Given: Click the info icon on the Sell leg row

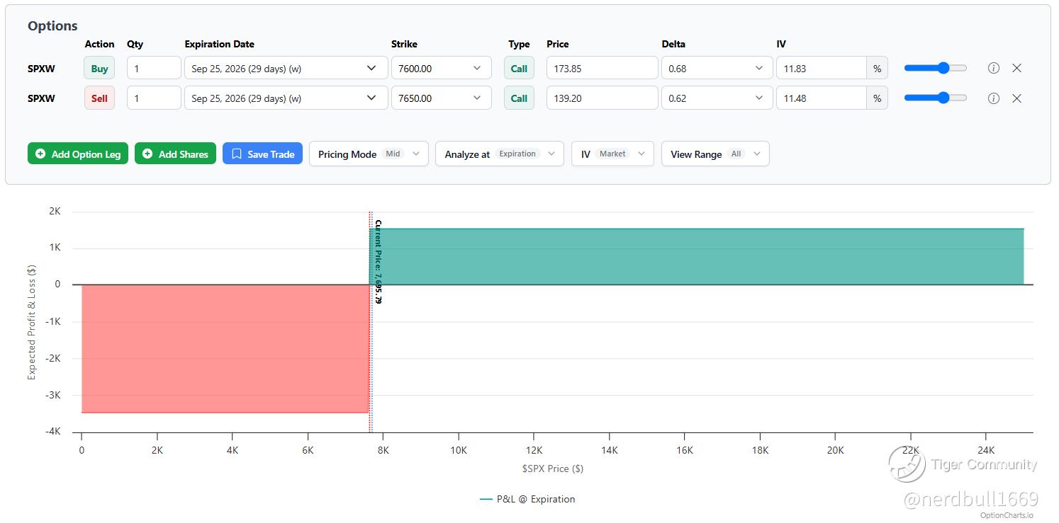Looking at the screenshot, I should 994,98.
